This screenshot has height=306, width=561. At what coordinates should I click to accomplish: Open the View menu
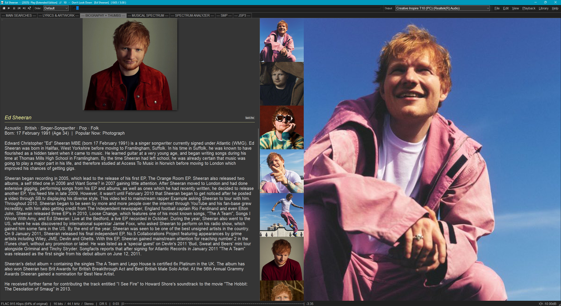[x=515, y=8]
